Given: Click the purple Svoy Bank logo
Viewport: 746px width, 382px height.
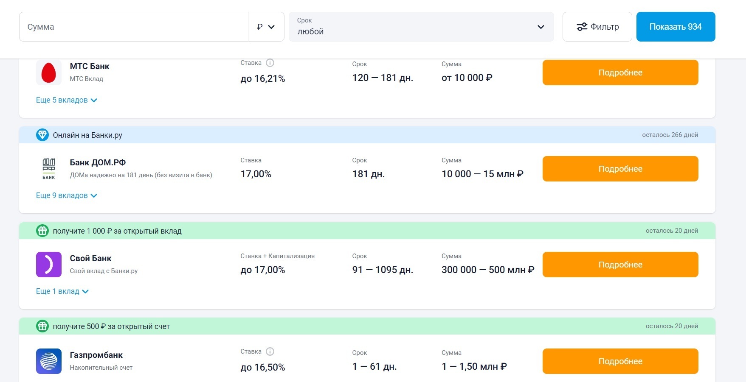Looking at the screenshot, I should [x=48, y=265].
